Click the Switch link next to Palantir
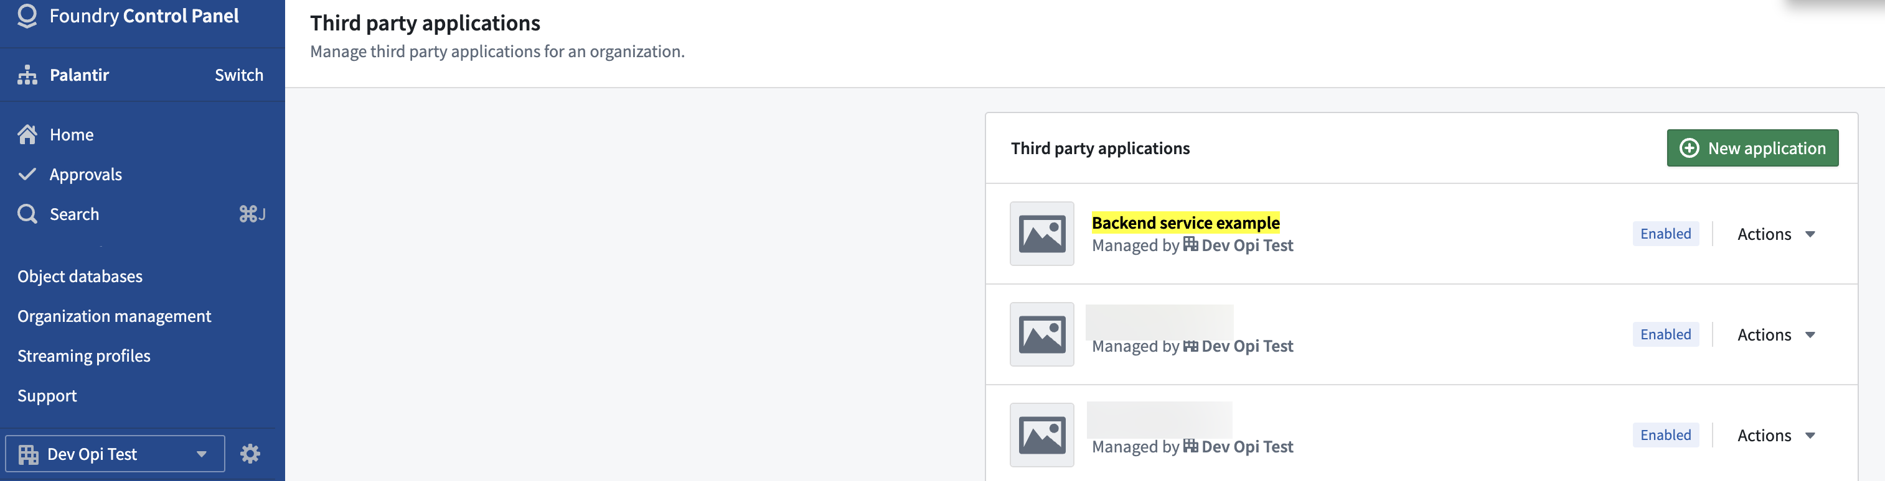Screen dimensions: 1885x481 click(238, 75)
